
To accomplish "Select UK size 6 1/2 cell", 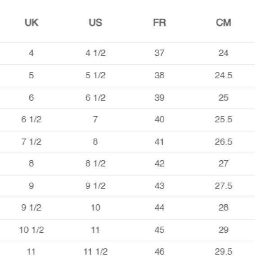I will 31,119.
